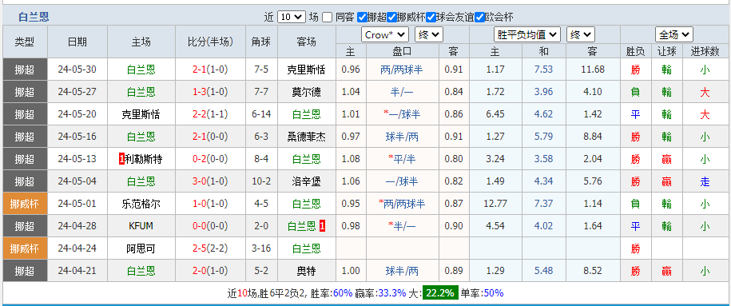Click the 角球 column header
This screenshot has height=306, width=731.
(261, 42)
